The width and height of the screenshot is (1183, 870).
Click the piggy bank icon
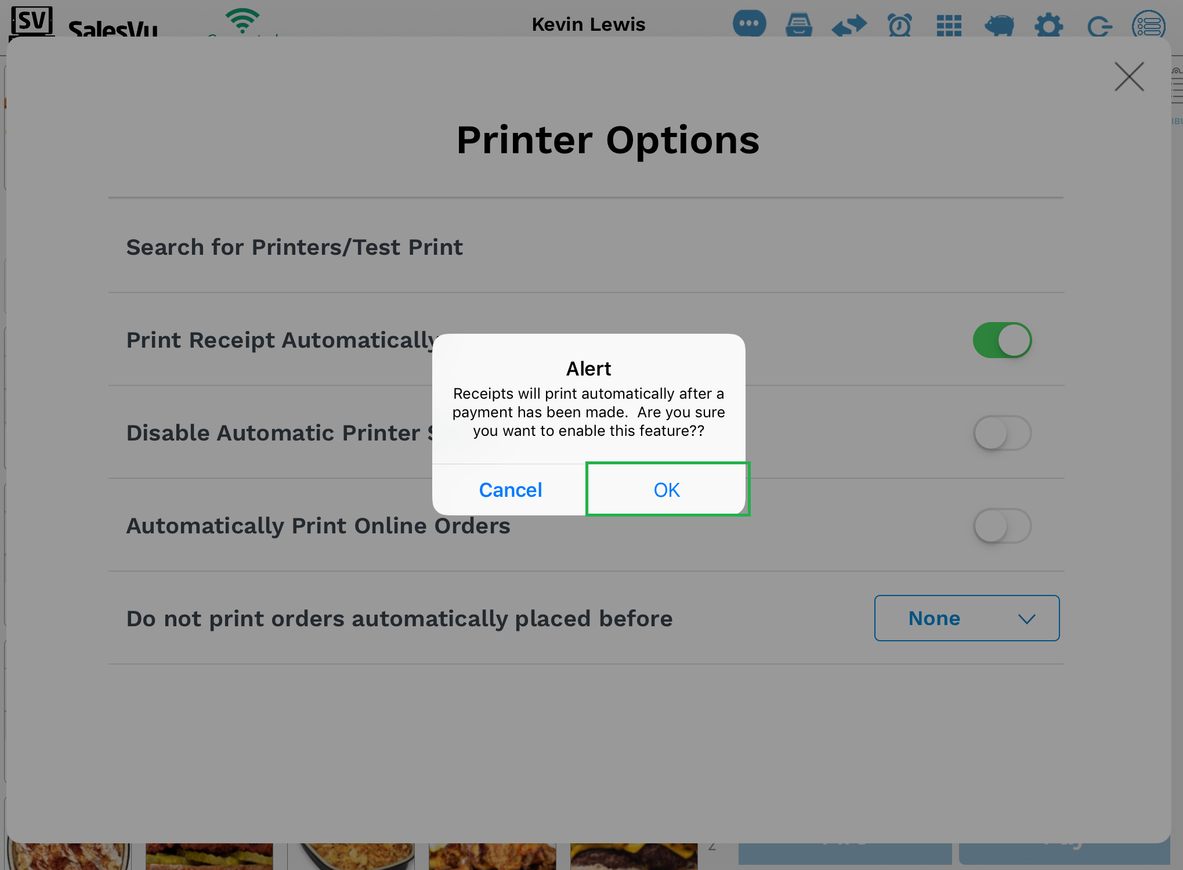(999, 25)
